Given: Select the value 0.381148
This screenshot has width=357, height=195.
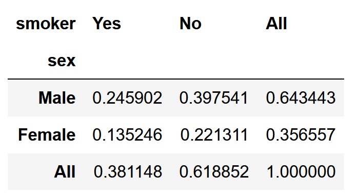Looking at the screenshot, I should [128, 172].
